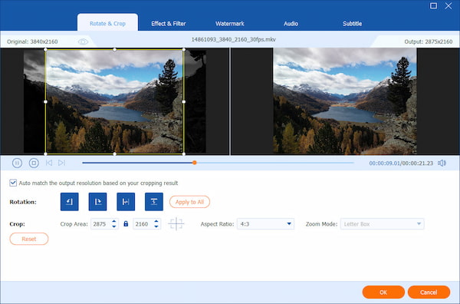The image size is (460, 304).
Task: Select bottom-left crop corner handle
Action: click(45, 154)
